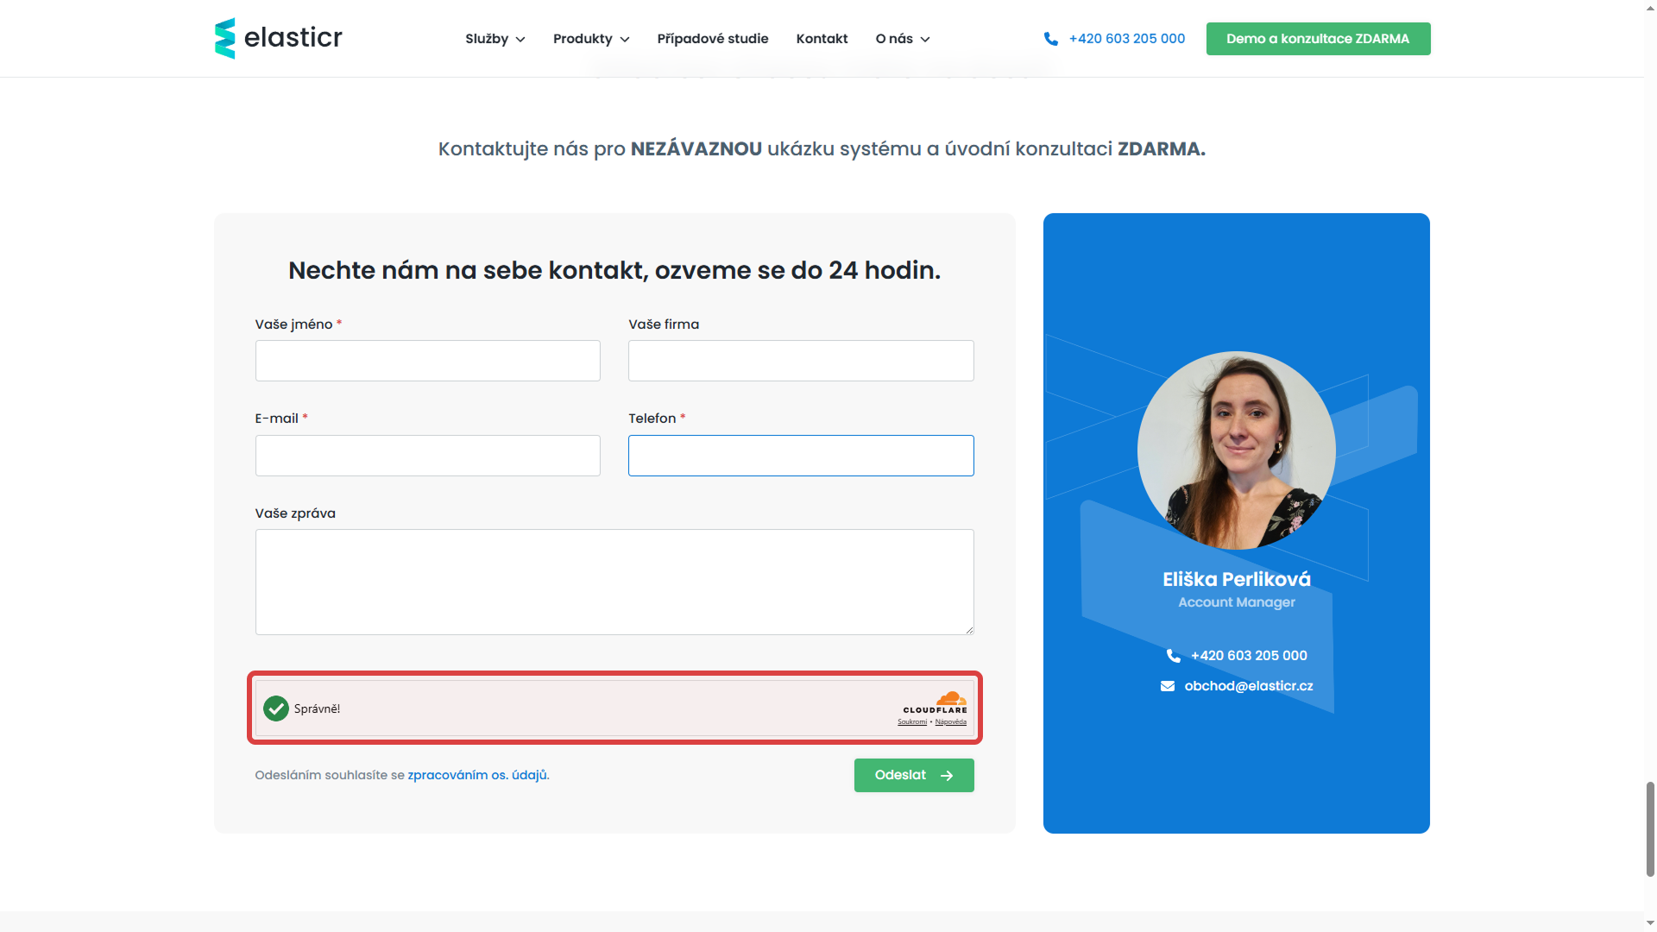
Task: Expand the Služby dropdown menu
Action: (x=495, y=39)
